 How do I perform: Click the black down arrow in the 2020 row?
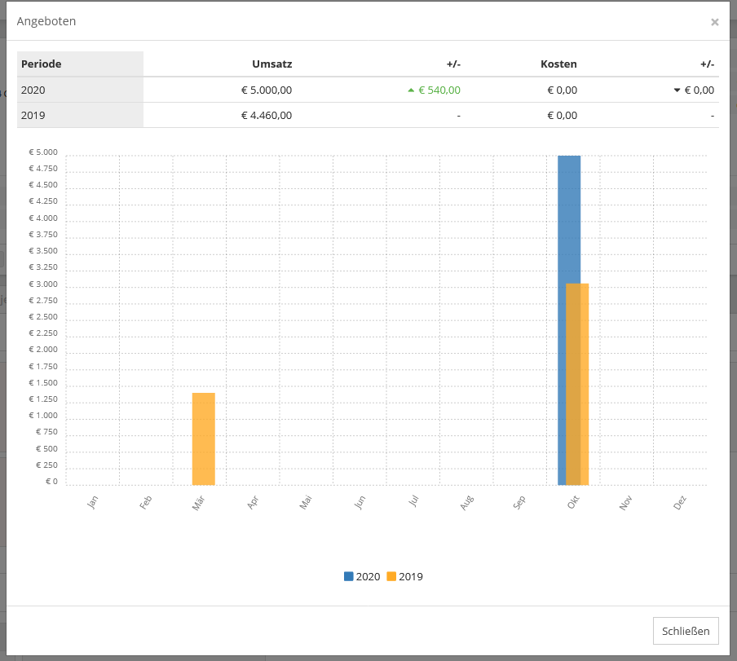pos(677,90)
